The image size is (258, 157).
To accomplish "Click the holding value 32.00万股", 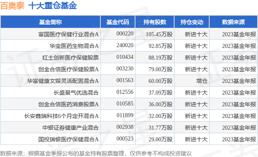I will 160,116.
